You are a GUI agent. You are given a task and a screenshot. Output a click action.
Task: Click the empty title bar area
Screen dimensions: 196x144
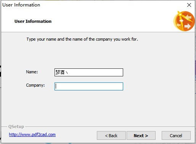point(112,5)
